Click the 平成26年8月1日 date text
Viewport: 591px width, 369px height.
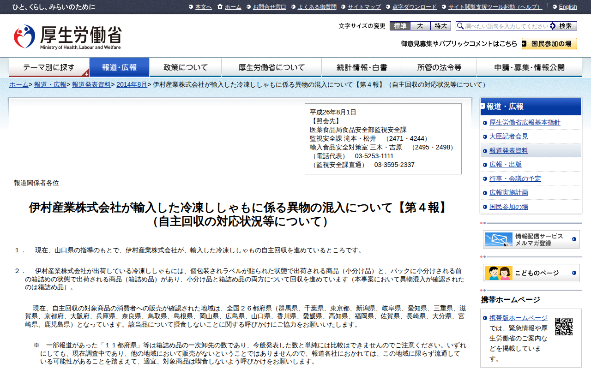pos(333,112)
